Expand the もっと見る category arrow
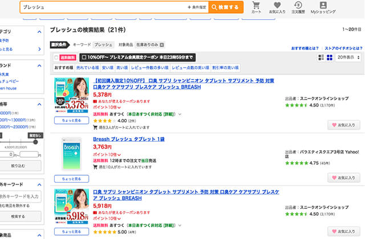 pos(39,49)
